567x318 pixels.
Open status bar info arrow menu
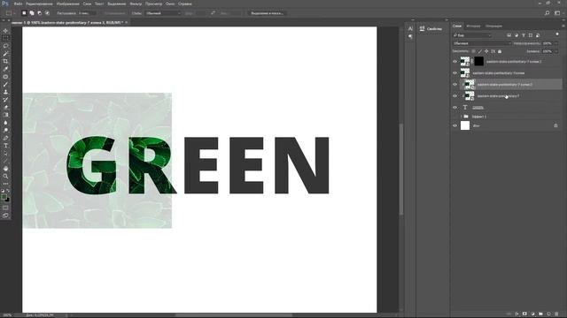coord(66,315)
